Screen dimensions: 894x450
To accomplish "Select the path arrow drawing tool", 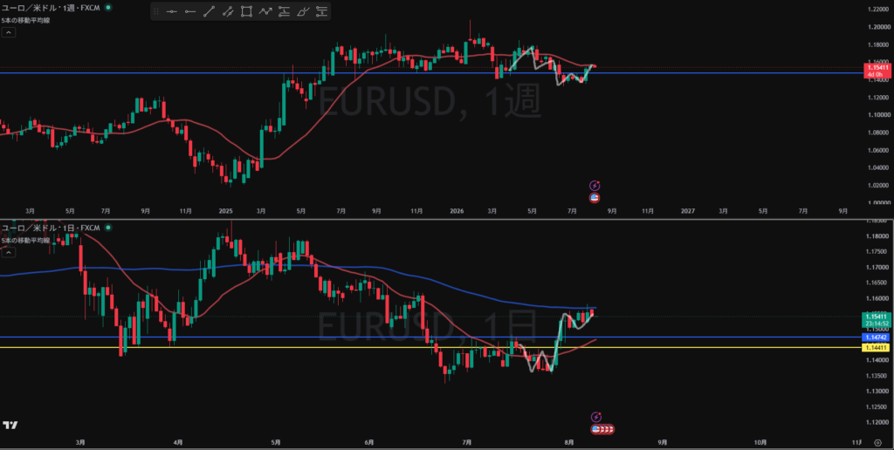I will pyautogui.click(x=265, y=10).
